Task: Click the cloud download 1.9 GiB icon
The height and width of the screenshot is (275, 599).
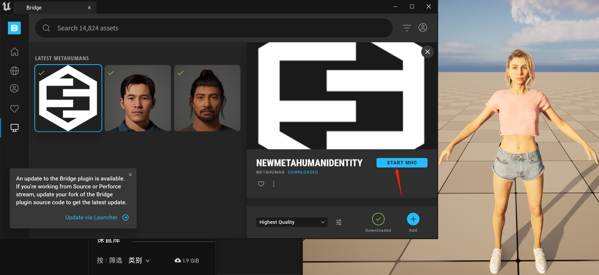Action: tap(177, 260)
